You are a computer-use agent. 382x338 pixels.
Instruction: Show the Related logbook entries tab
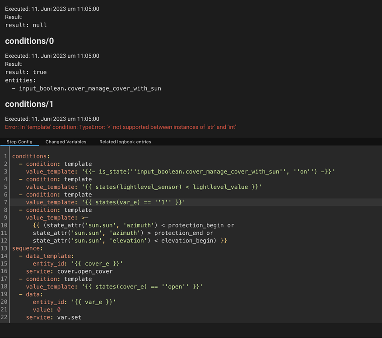(x=125, y=142)
